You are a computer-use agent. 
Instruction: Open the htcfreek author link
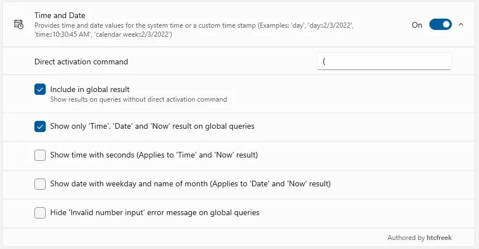[x=440, y=238]
